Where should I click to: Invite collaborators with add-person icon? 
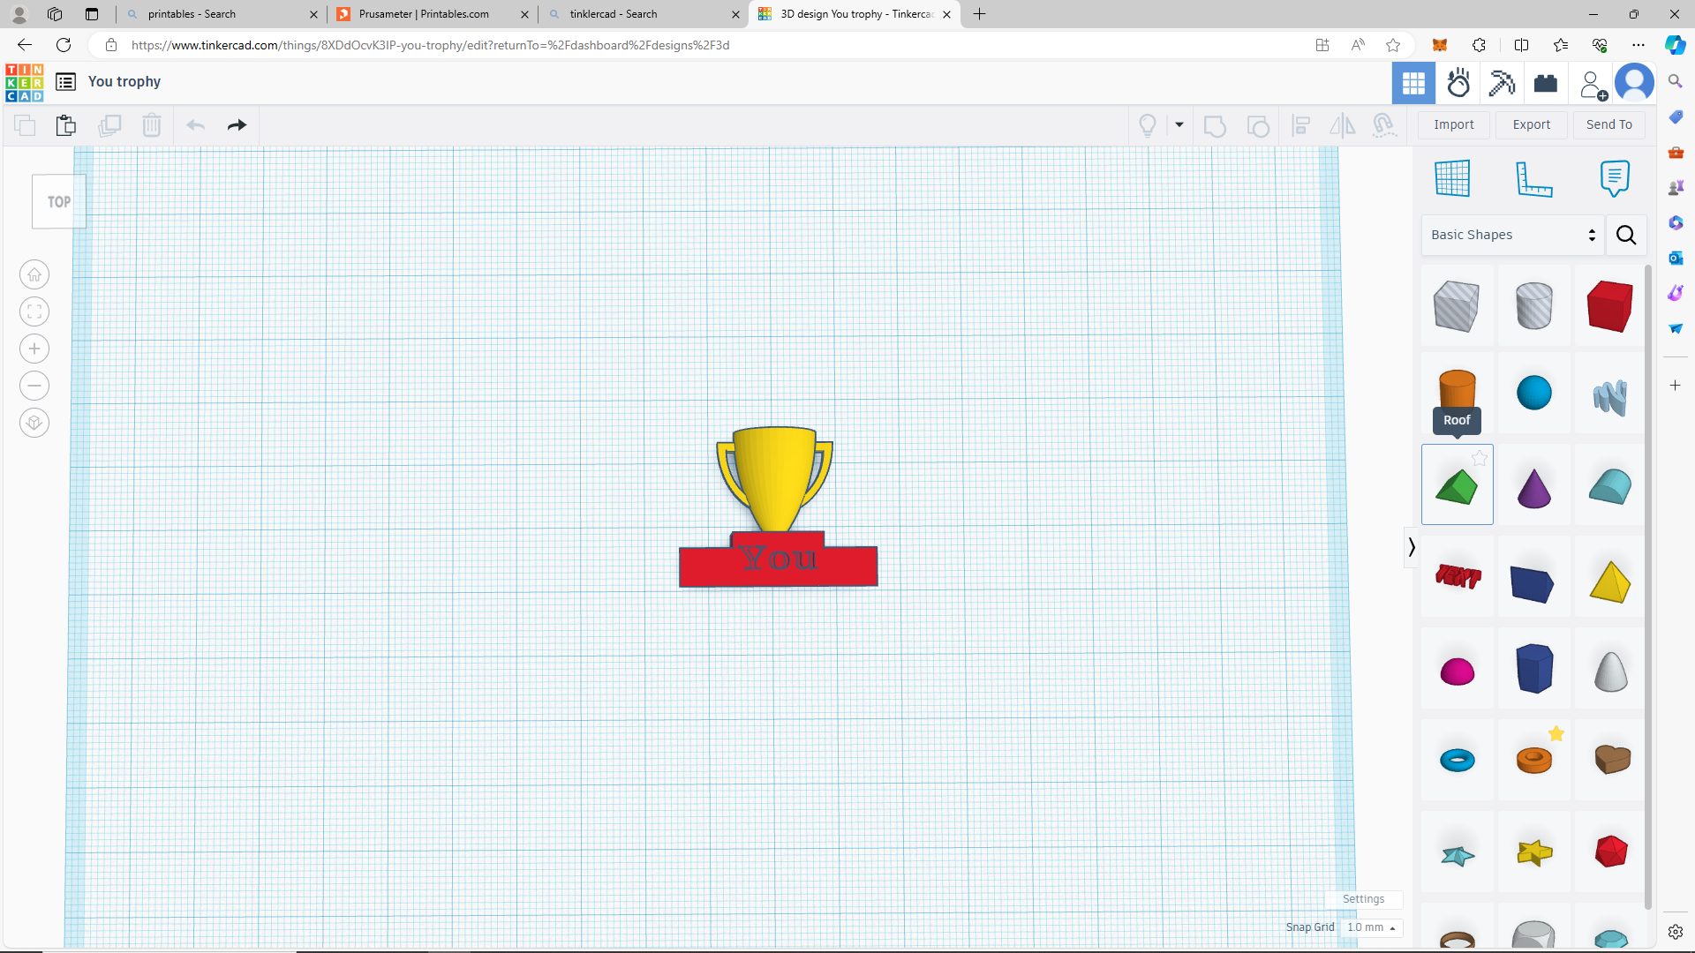tap(1593, 85)
